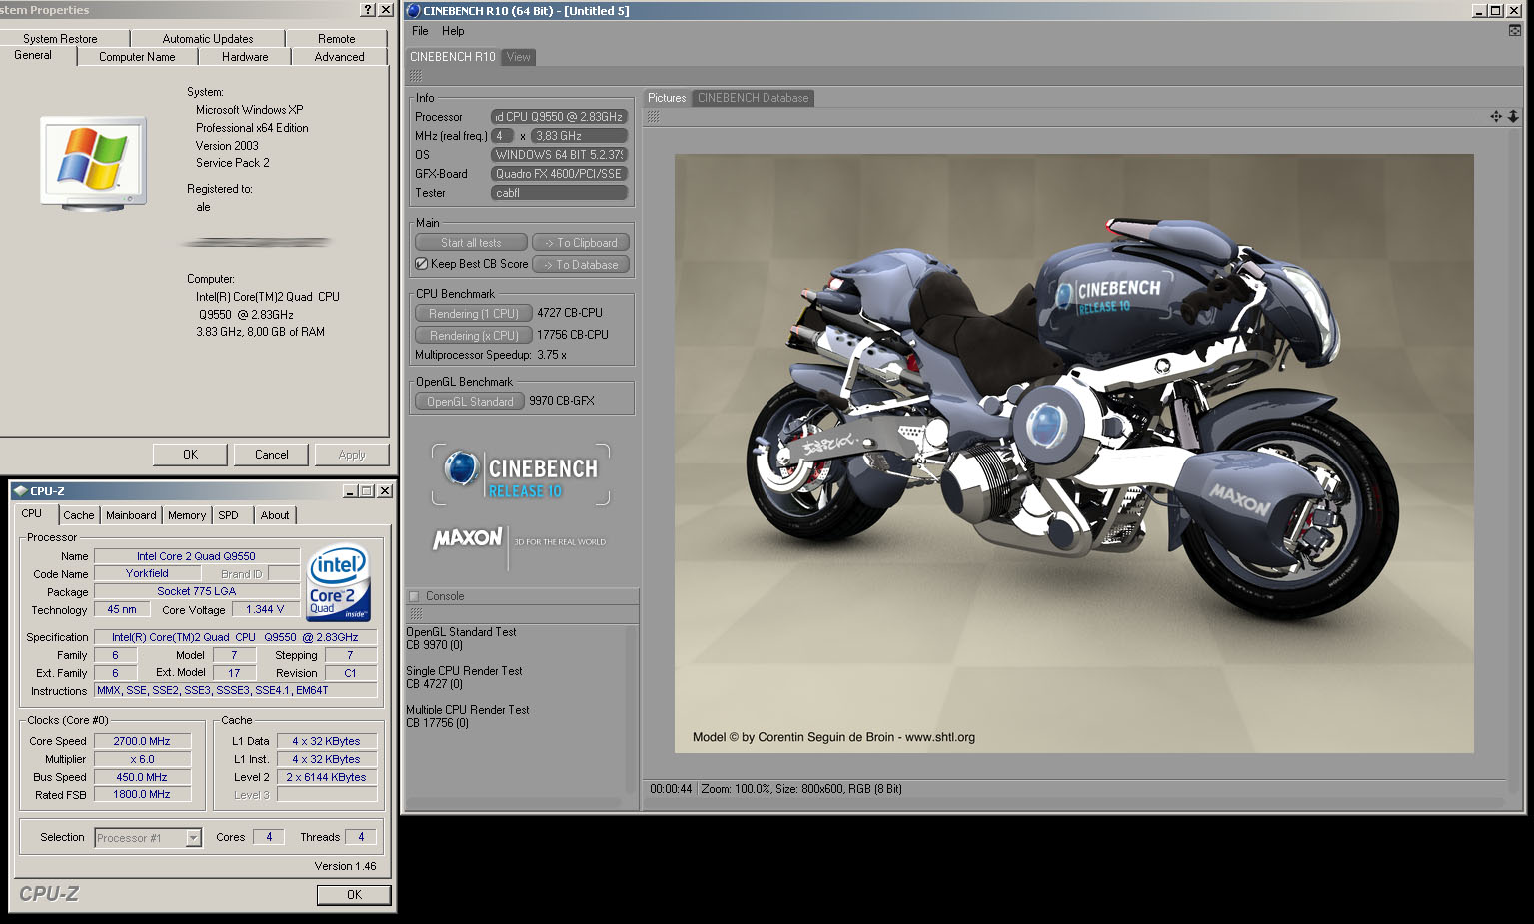Open the File menu in CINEBENCH
The width and height of the screenshot is (1534, 924).
pyautogui.click(x=420, y=31)
